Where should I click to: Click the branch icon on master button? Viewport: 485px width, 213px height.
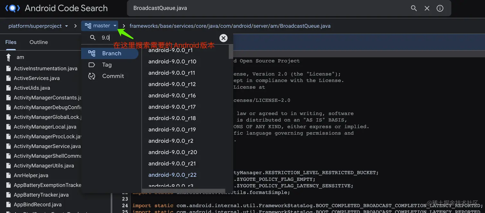click(88, 26)
